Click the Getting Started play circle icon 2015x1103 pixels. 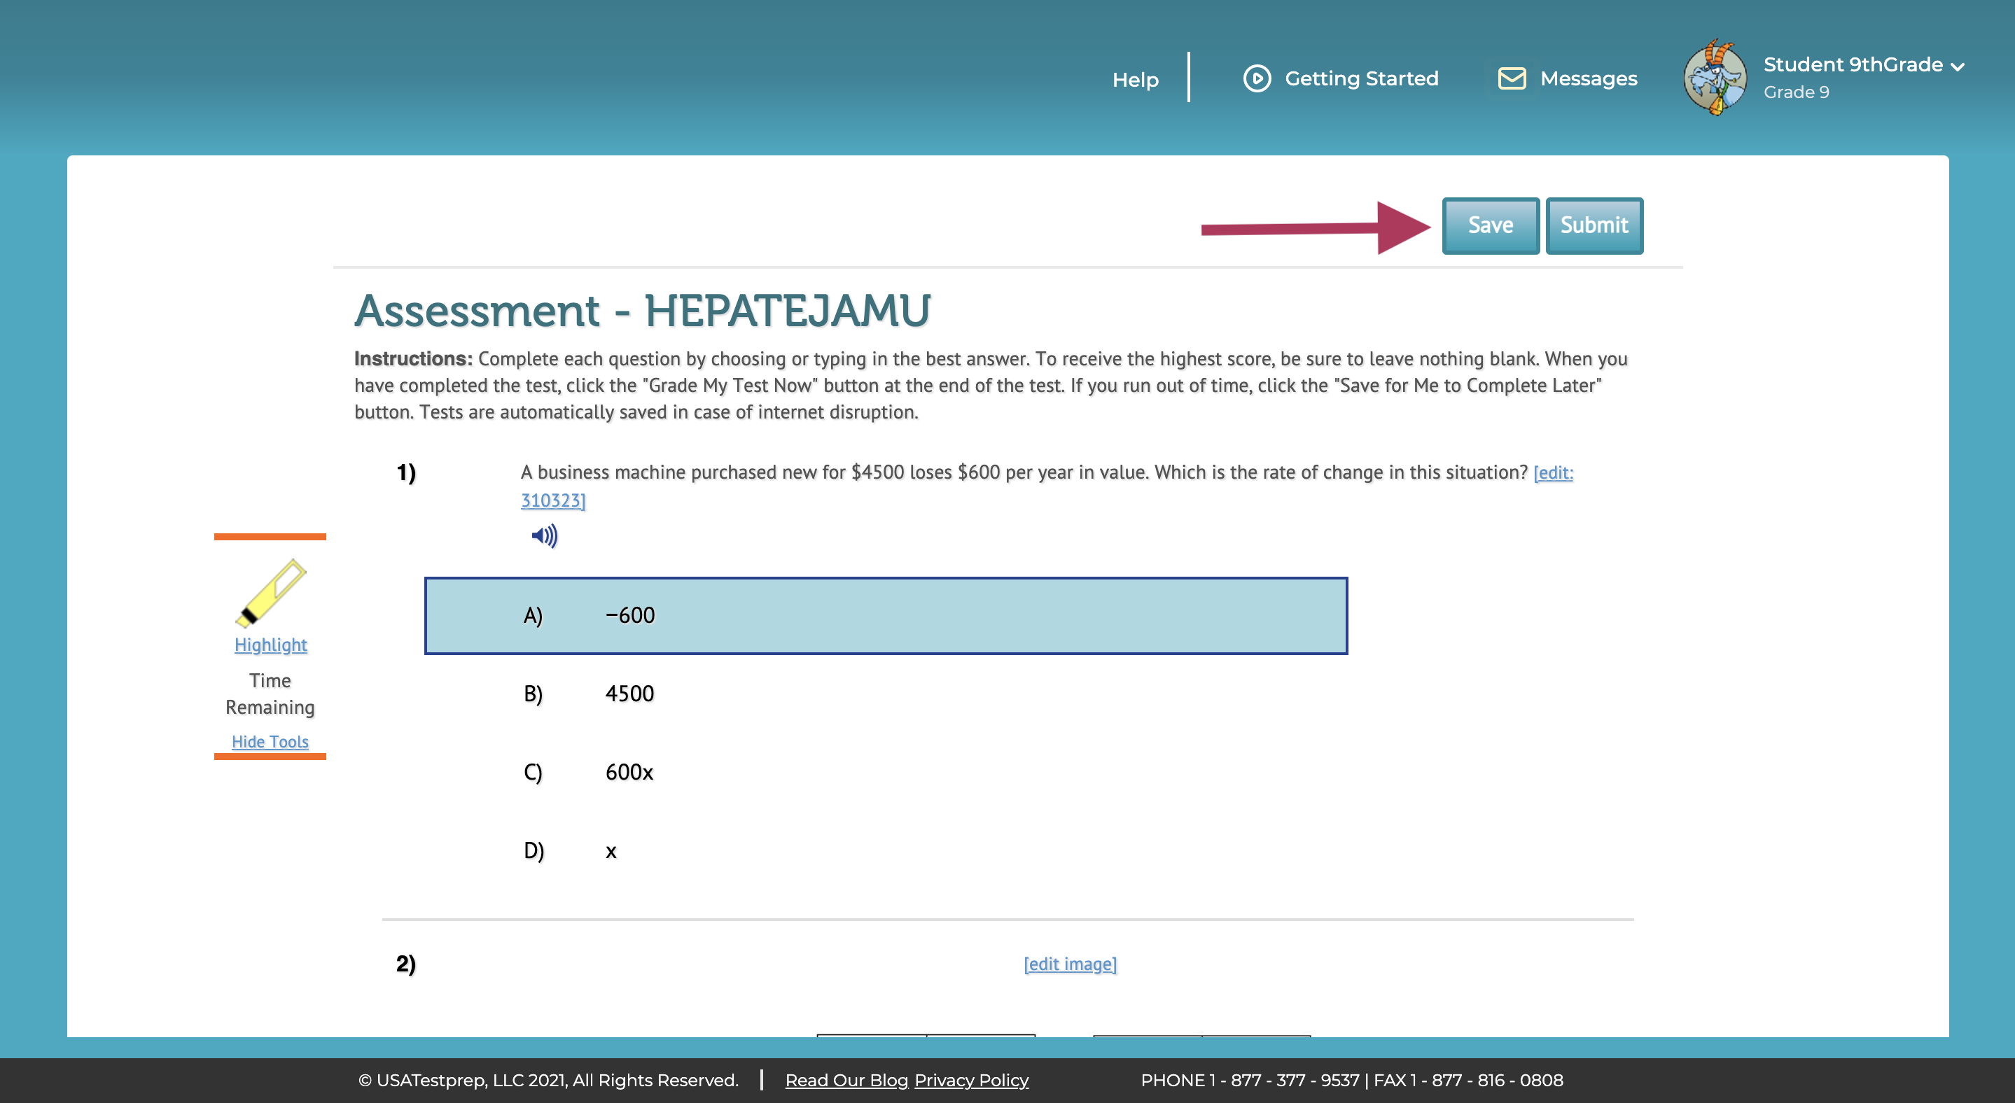coord(1257,78)
